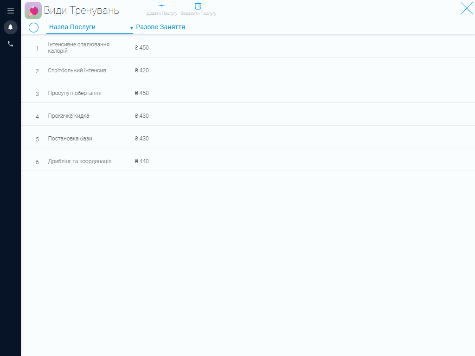Close the Види Тренувань panel
475x356 pixels.
click(x=467, y=8)
